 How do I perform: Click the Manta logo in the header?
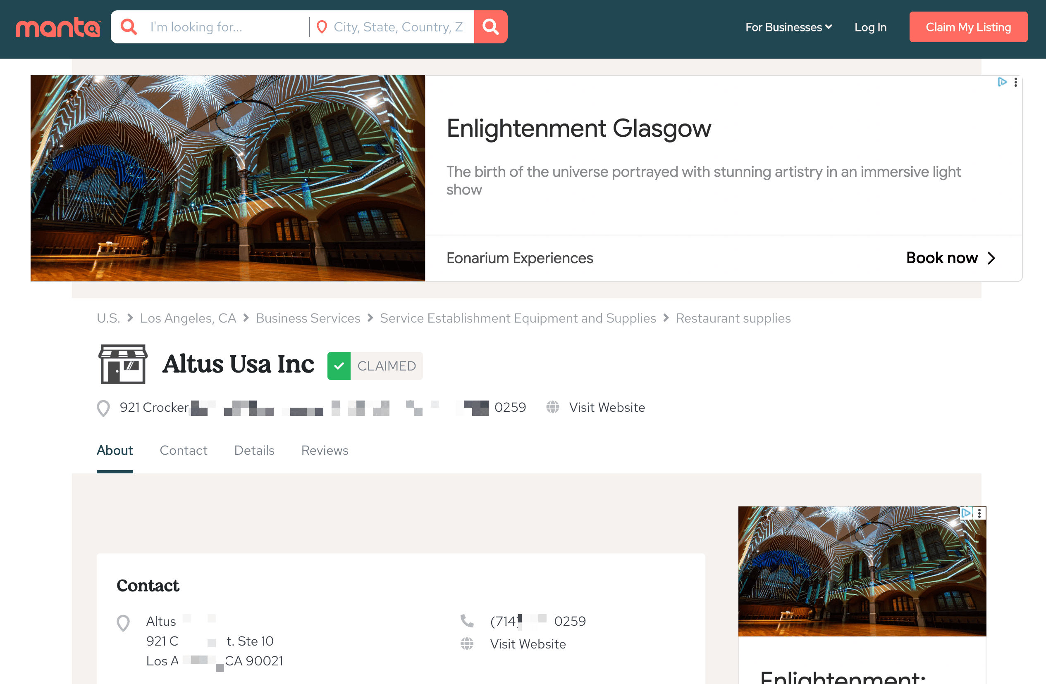(x=57, y=27)
